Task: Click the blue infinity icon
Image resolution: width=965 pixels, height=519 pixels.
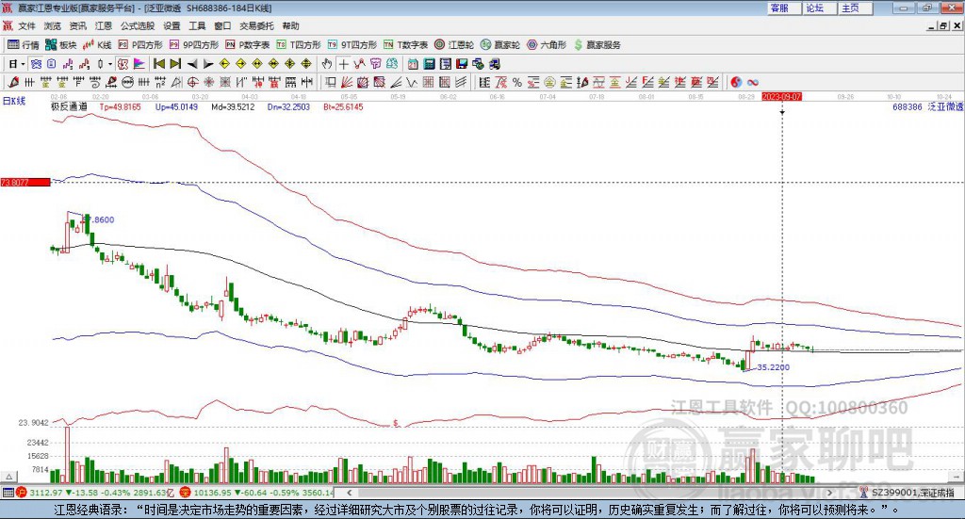Action: pyautogui.click(x=753, y=82)
